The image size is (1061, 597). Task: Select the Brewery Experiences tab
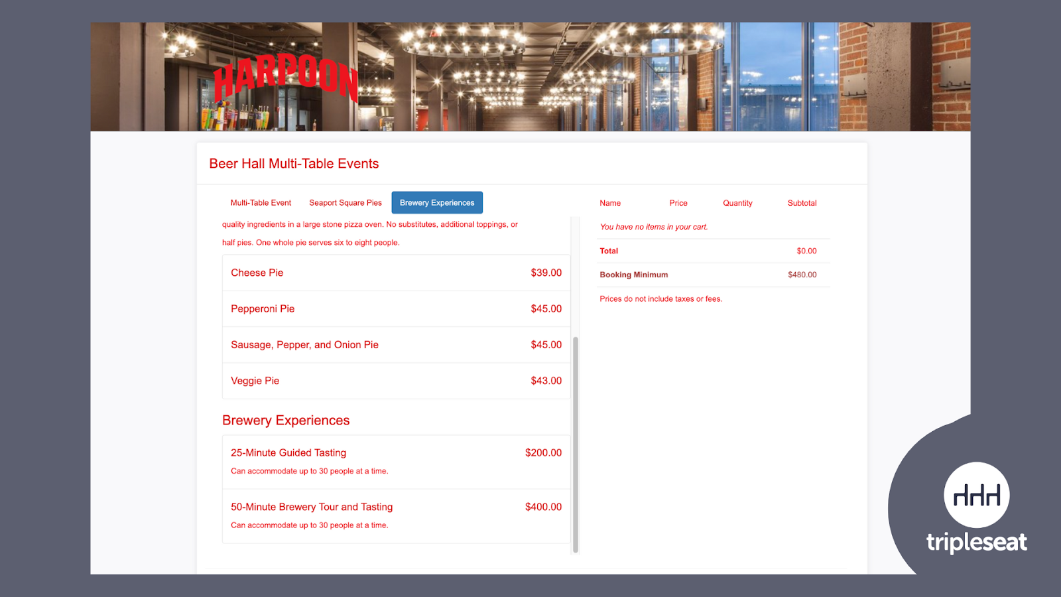[x=437, y=203]
